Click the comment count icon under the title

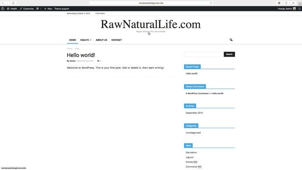[99, 61]
